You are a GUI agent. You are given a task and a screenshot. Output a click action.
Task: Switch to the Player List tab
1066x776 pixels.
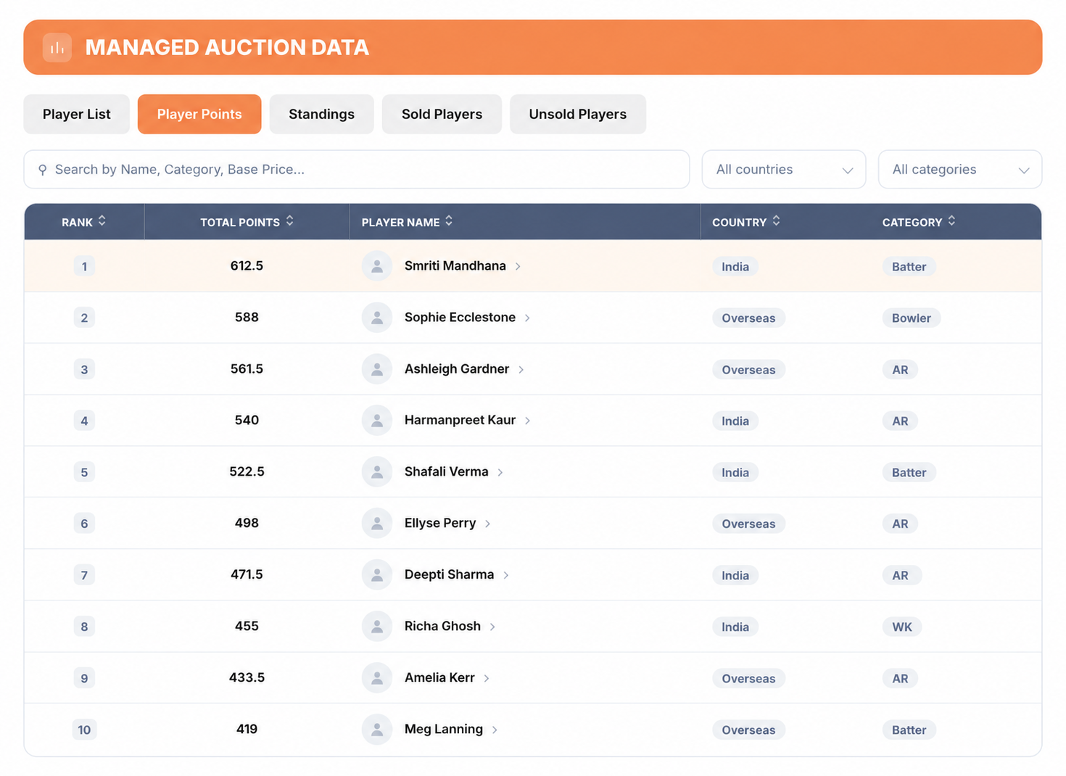coord(77,114)
